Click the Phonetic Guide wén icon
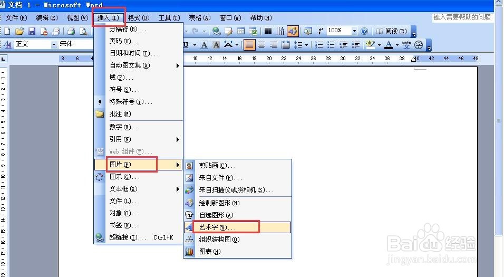Screen dimensions: 504x277 (406, 45)
